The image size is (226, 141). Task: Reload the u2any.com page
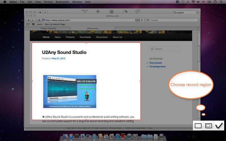[142, 20]
